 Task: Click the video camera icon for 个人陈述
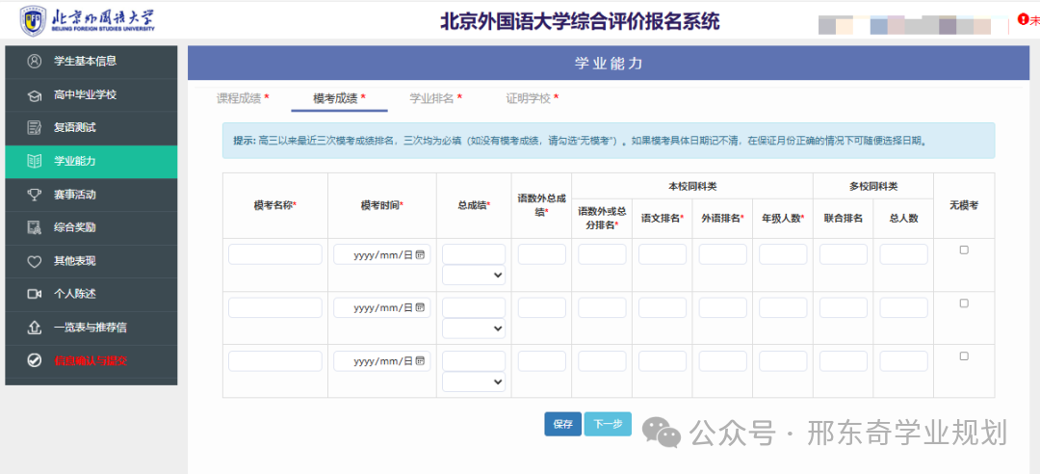pos(35,294)
